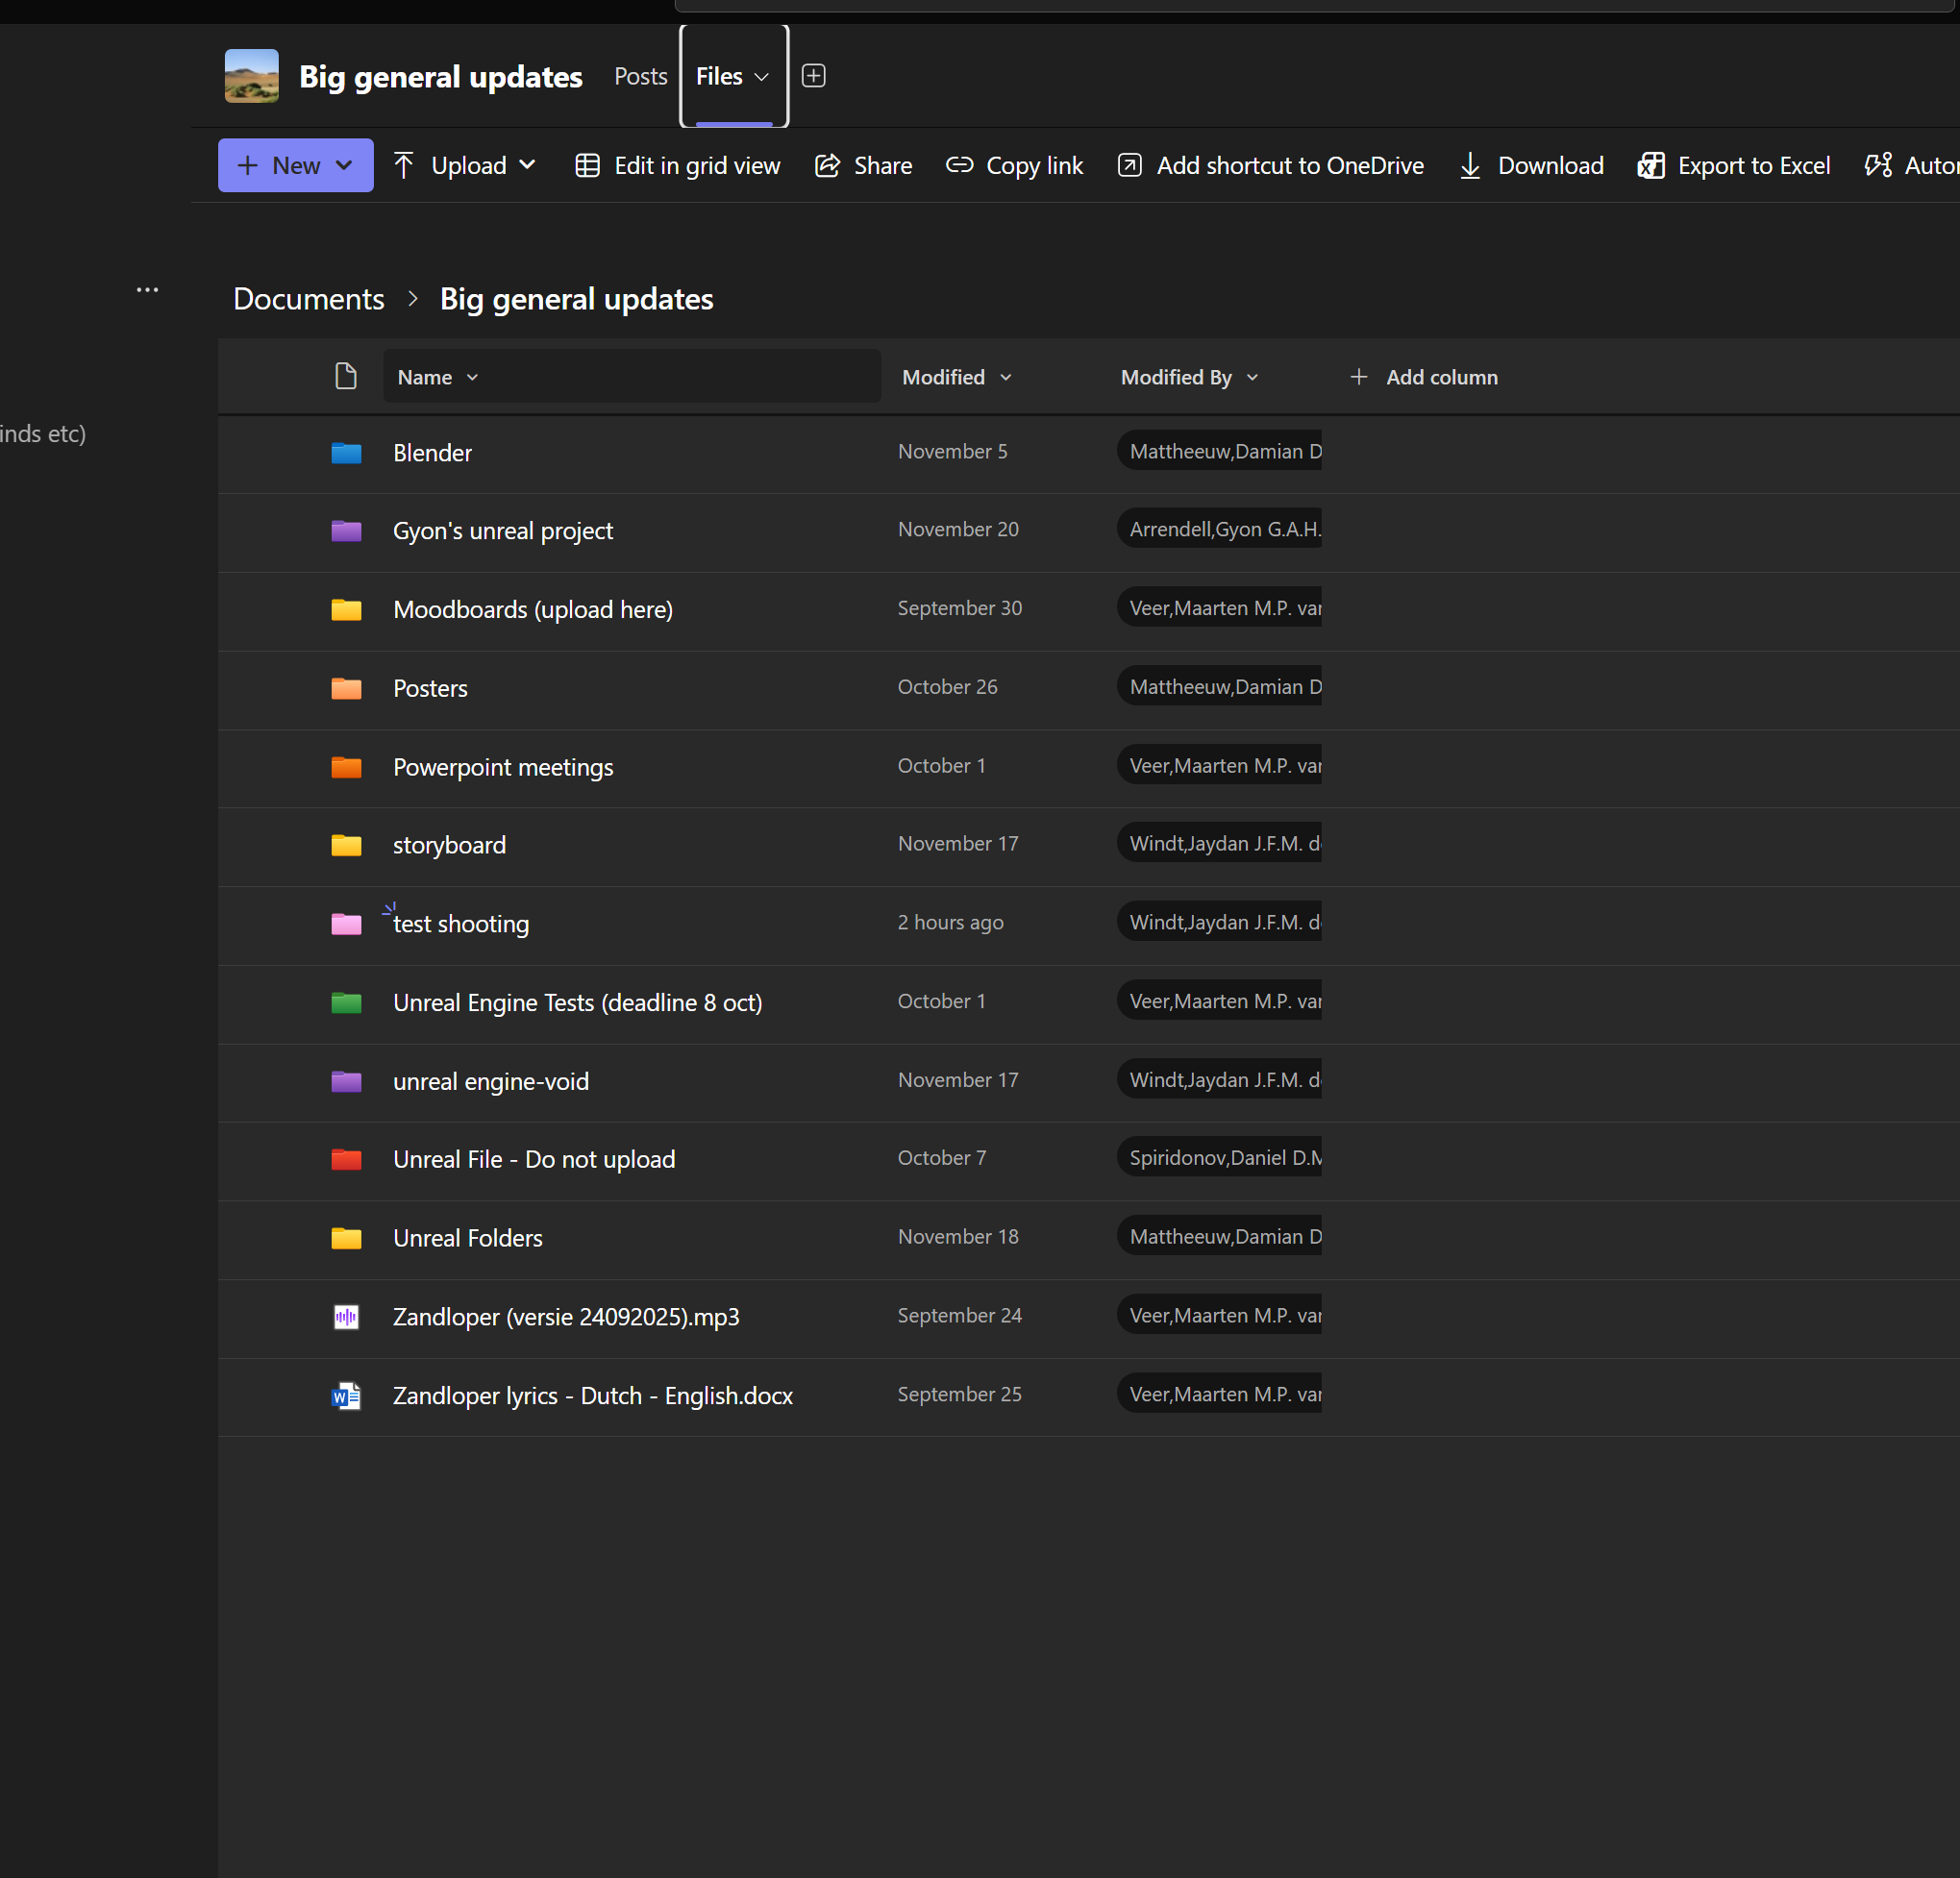
Task: Click Add shortcut to OneDrive icon
Action: click(1129, 166)
